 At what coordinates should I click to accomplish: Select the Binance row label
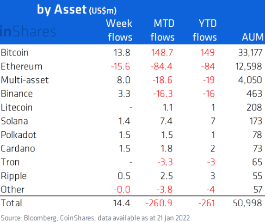[x=17, y=93]
